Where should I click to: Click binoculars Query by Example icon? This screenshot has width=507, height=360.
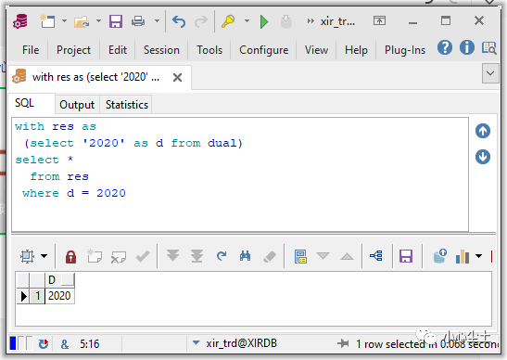245,256
